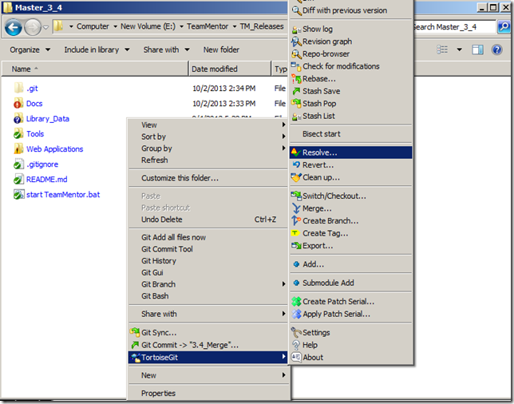Click the Create Tag icon
The width and height of the screenshot is (514, 404).
(295, 233)
